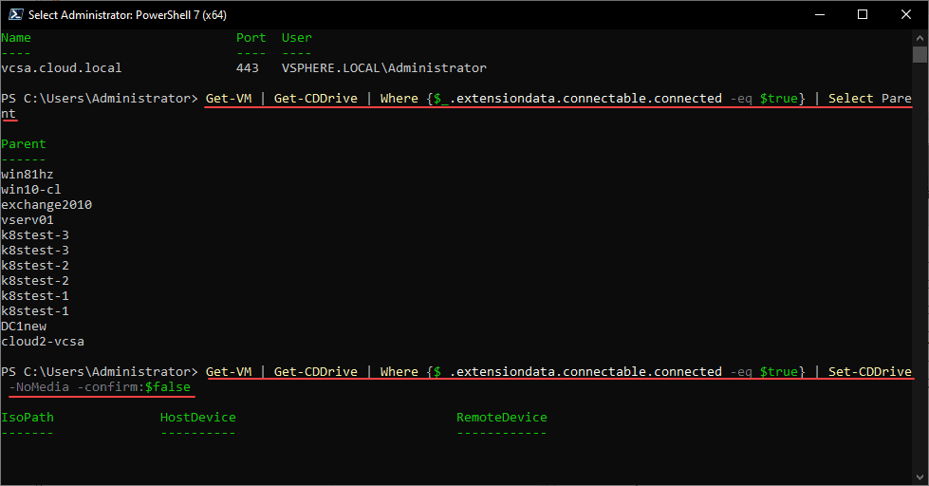
Task: Click the HostDevice column header
Action: pyautogui.click(x=198, y=418)
